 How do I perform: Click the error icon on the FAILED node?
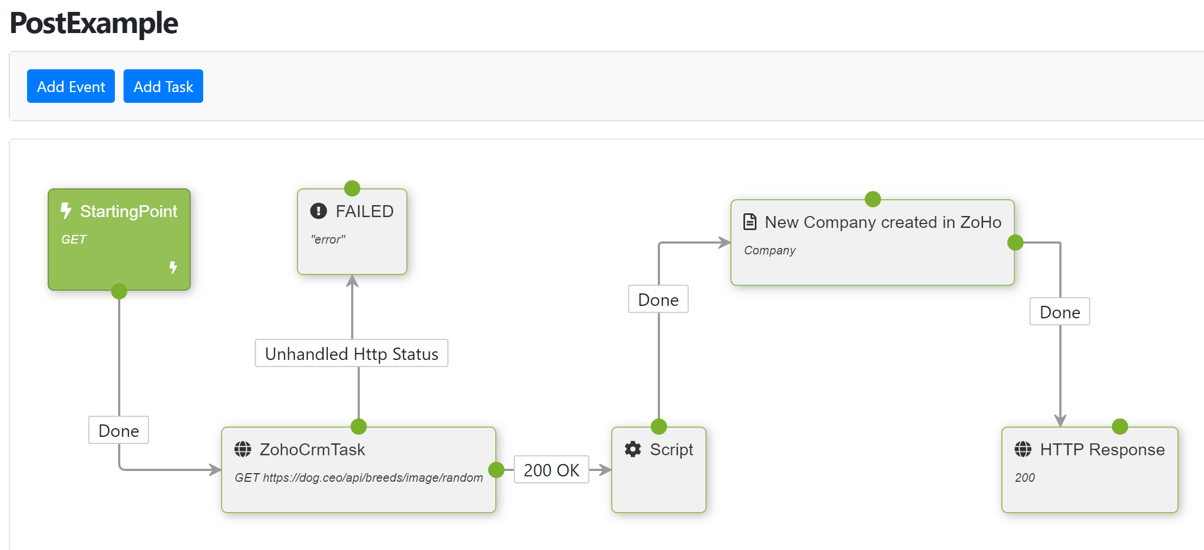[318, 211]
